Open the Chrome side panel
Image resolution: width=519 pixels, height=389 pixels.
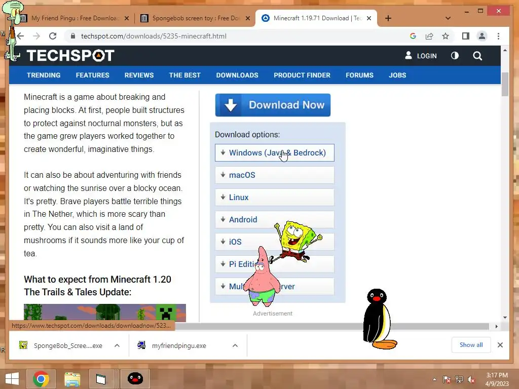466,36
